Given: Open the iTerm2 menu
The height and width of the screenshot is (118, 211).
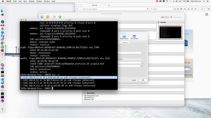Looking at the screenshot, I should point(8,1).
